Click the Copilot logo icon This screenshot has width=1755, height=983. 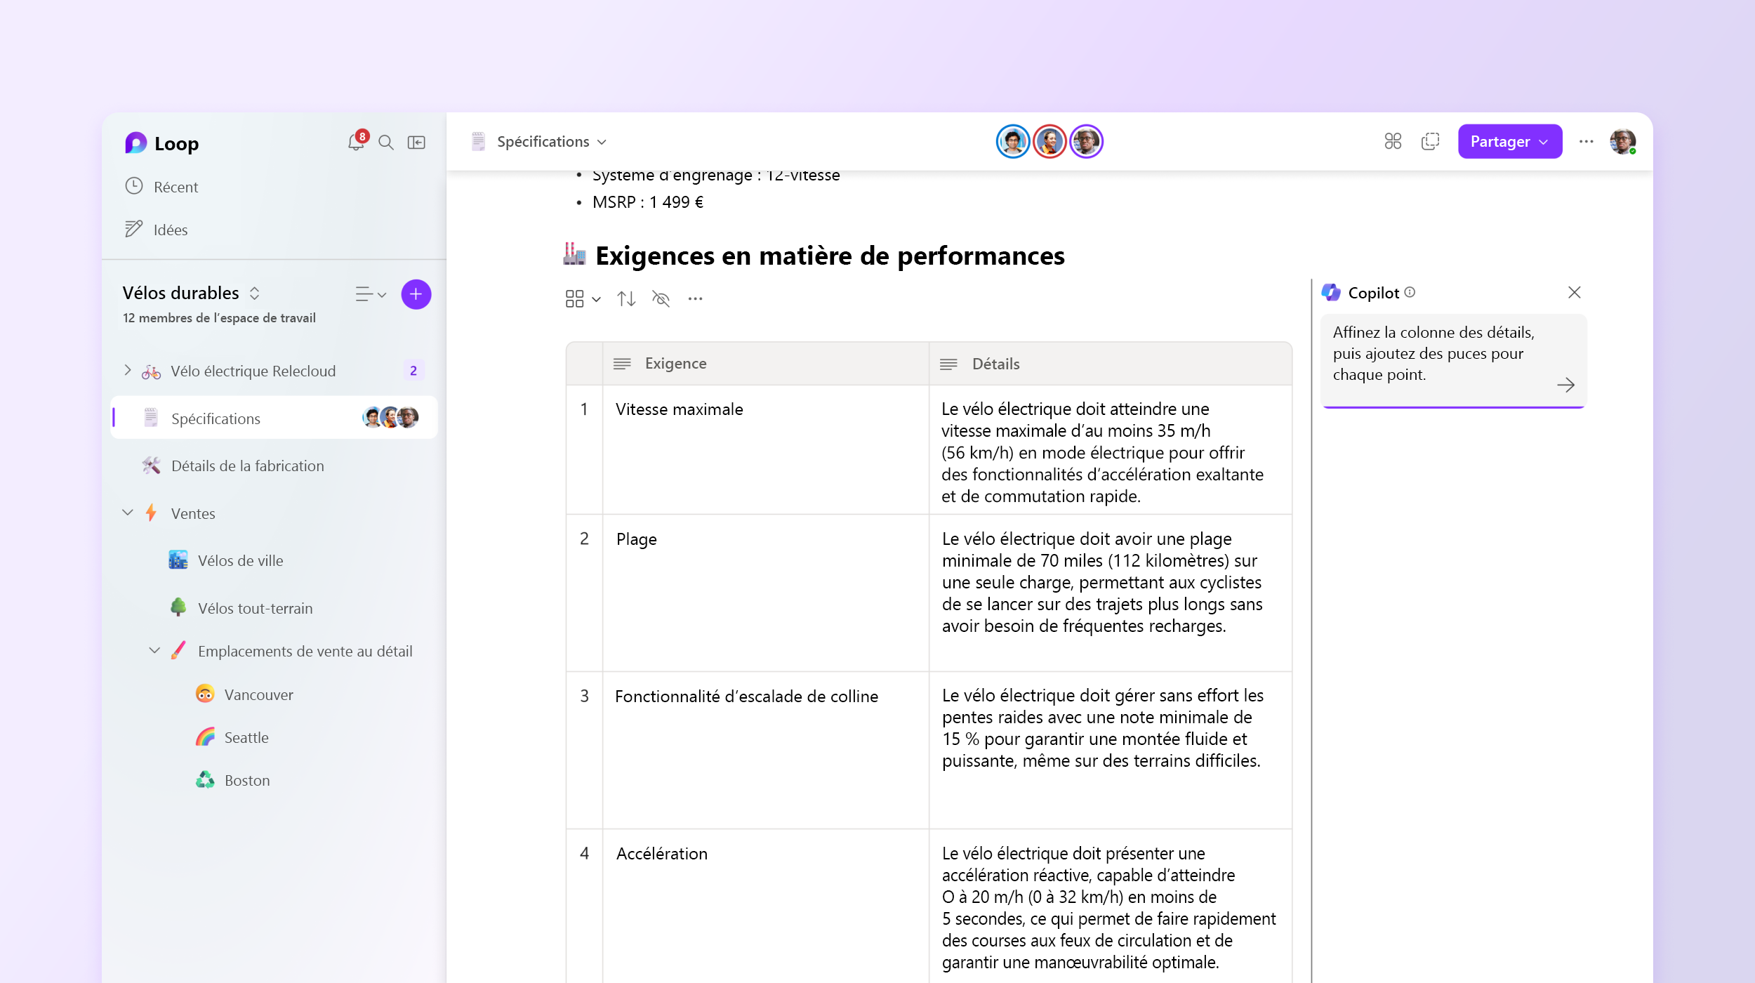pos(1331,292)
